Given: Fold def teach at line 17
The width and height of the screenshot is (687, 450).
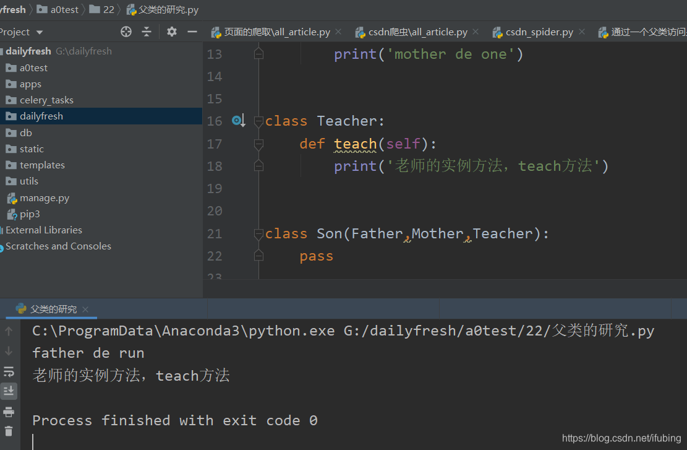Looking at the screenshot, I should pyautogui.click(x=258, y=144).
